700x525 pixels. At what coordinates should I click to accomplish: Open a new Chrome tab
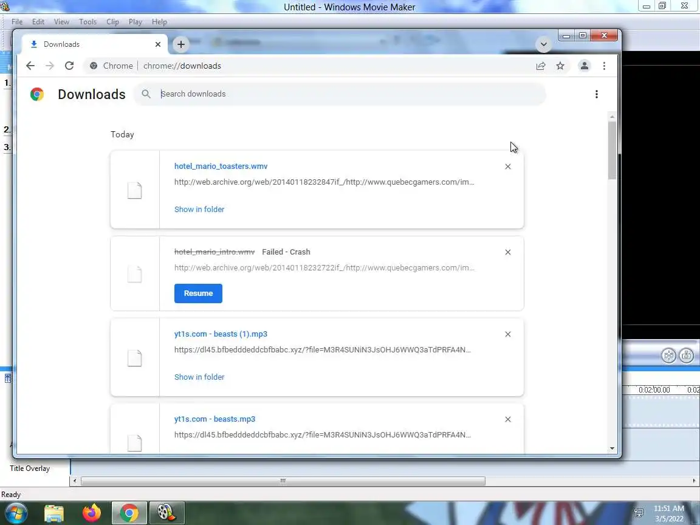pyautogui.click(x=181, y=44)
